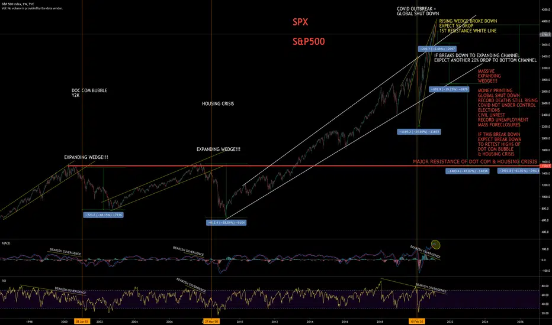The image size is (552, 325).
Task: Select 'EXPECT ANOTHER 20% DROP TO BOTTOM CHANNEL' text
Action: click(485, 60)
